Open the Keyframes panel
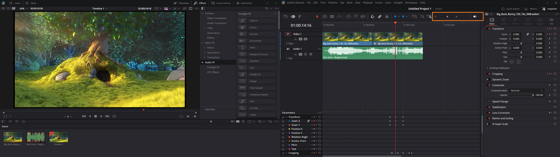This screenshot has width=560, height=157. pos(243,3)
